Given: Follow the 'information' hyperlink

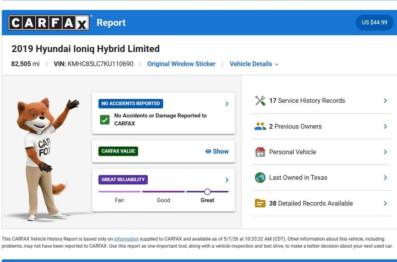Looking at the screenshot, I should coord(126,239).
